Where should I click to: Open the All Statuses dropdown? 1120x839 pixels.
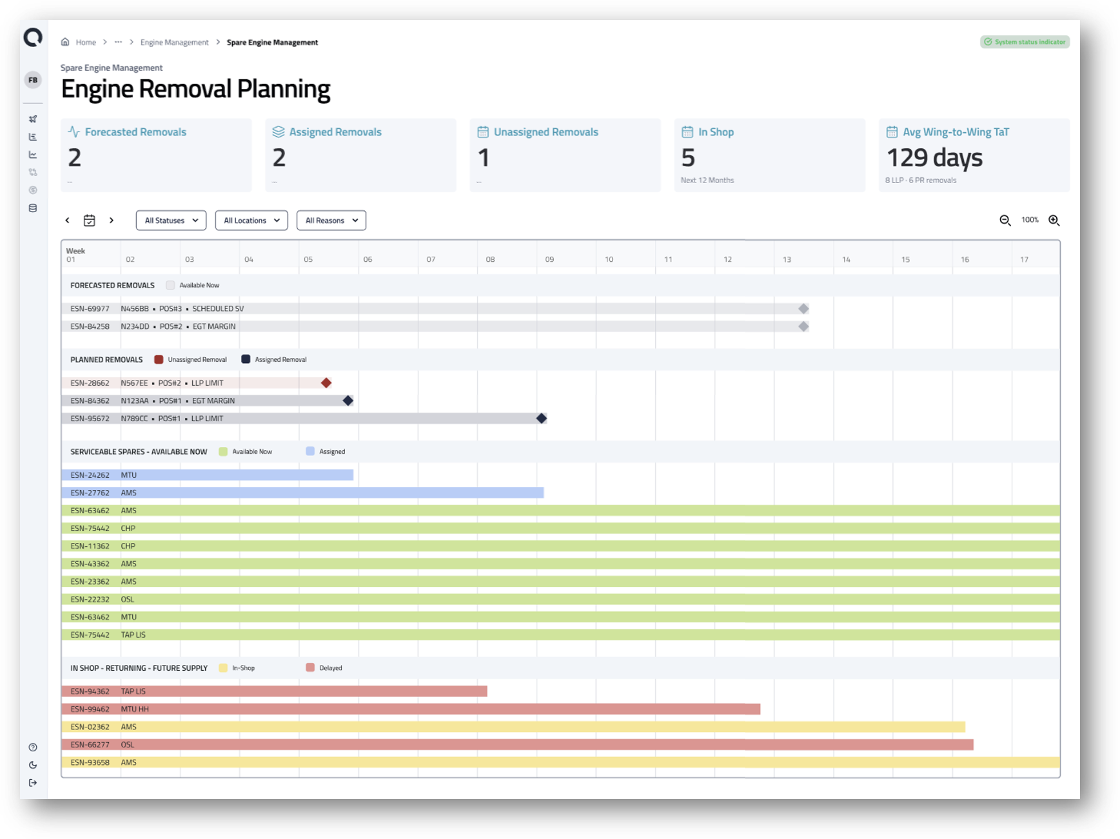point(170,220)
